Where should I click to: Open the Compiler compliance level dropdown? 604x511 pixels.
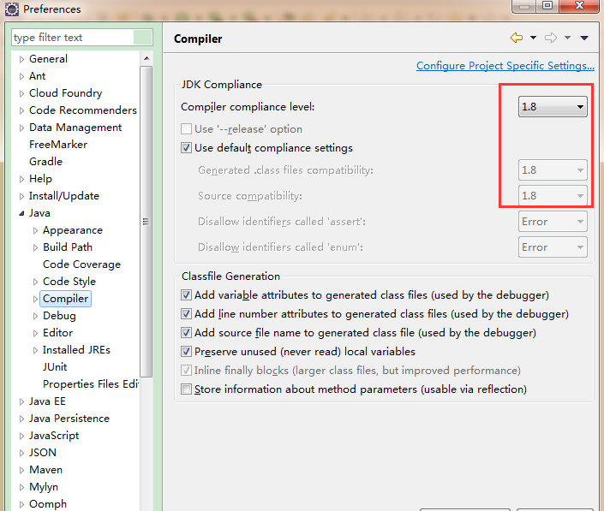coord(553,107)
